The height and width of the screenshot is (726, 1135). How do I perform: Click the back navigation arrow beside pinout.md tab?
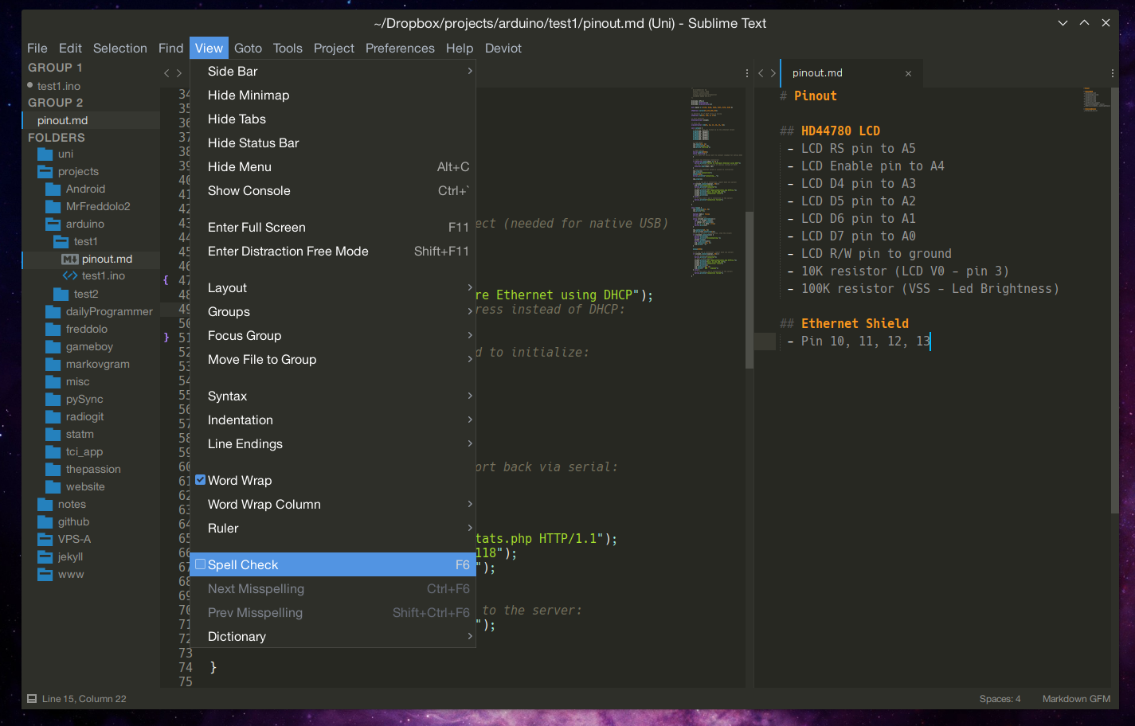759,72
